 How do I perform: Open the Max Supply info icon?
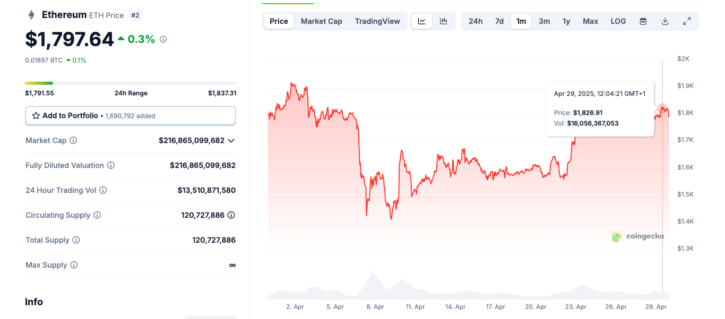[x=74, y=265]
